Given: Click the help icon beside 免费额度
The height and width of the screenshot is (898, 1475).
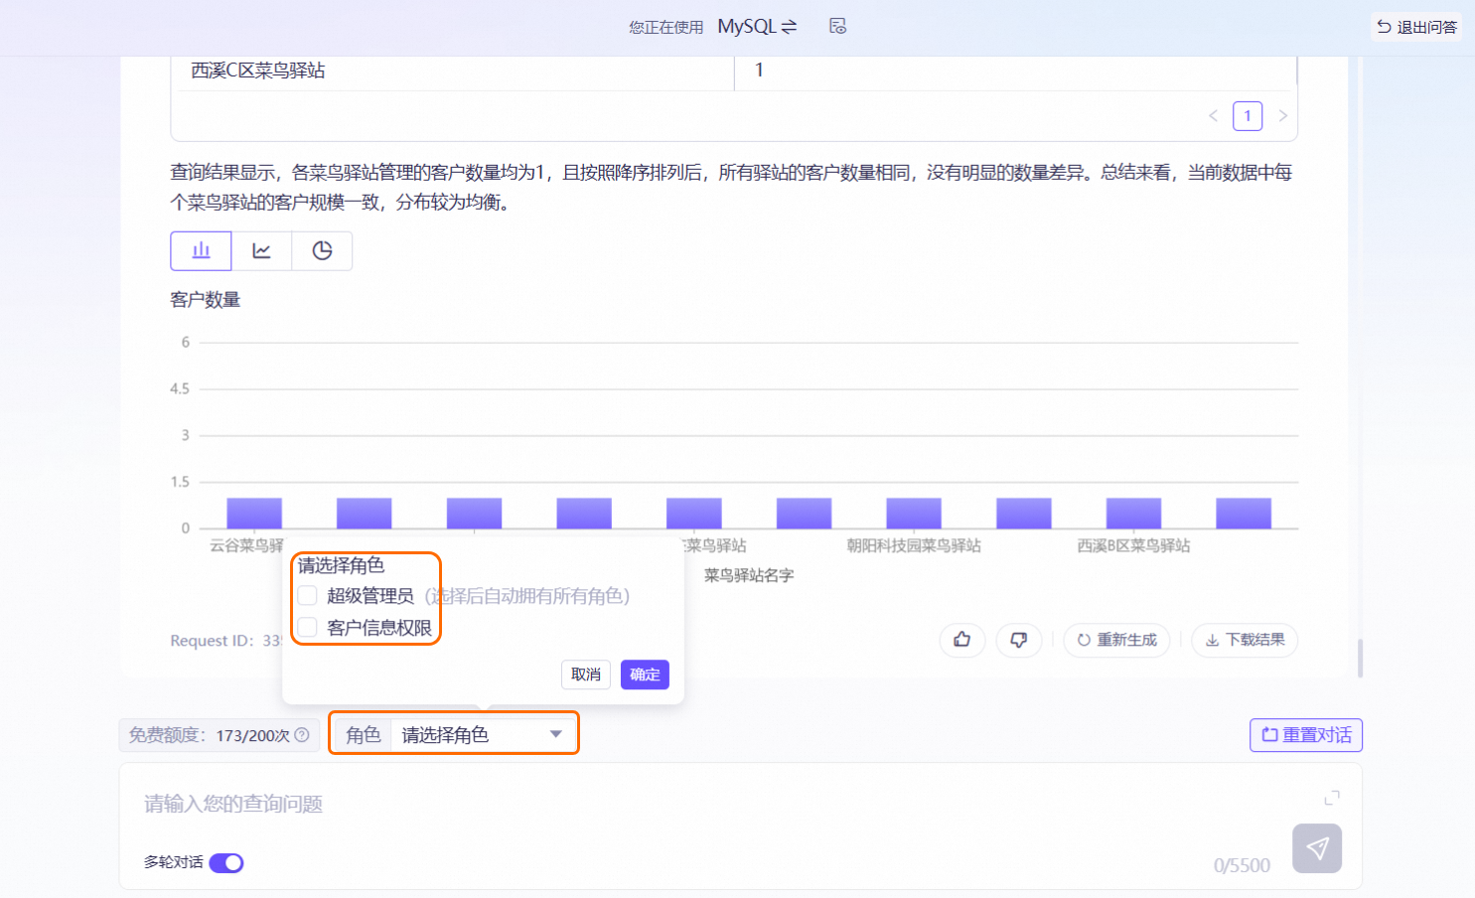Looking at the screenshot, I should 302,735.
